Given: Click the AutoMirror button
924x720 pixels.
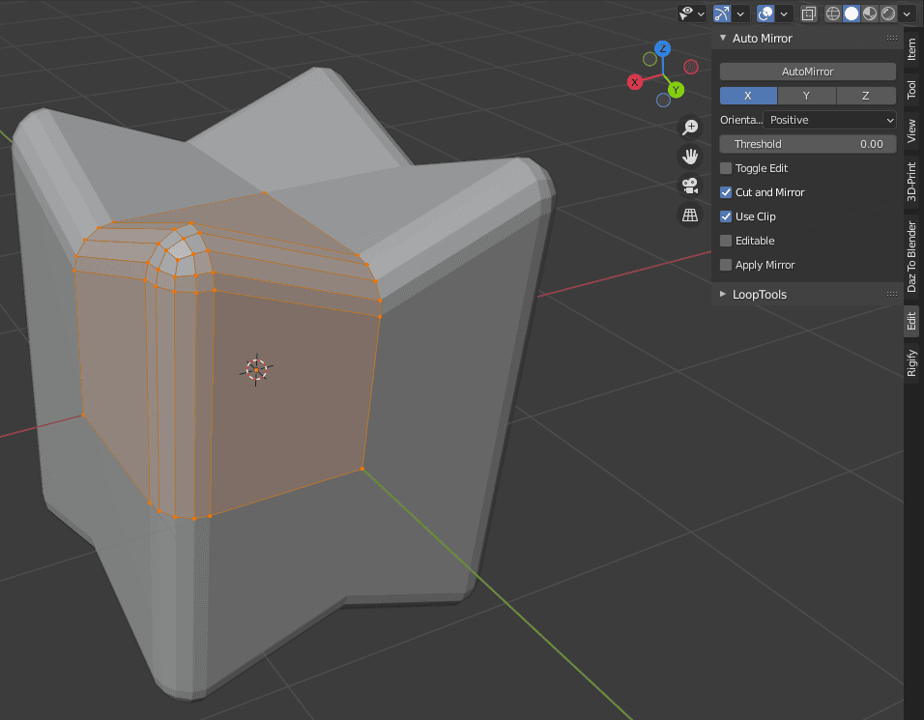Looking at the screenshot, I should point(807,71).
